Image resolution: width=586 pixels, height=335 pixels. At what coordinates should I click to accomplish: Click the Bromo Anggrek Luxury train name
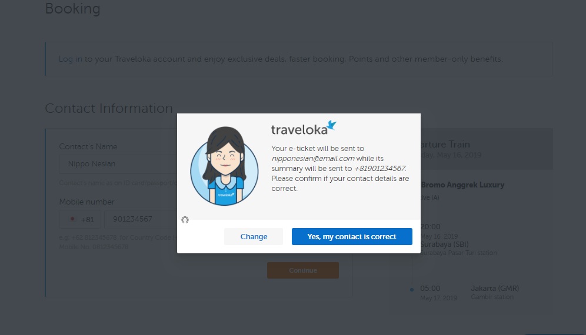462,185
